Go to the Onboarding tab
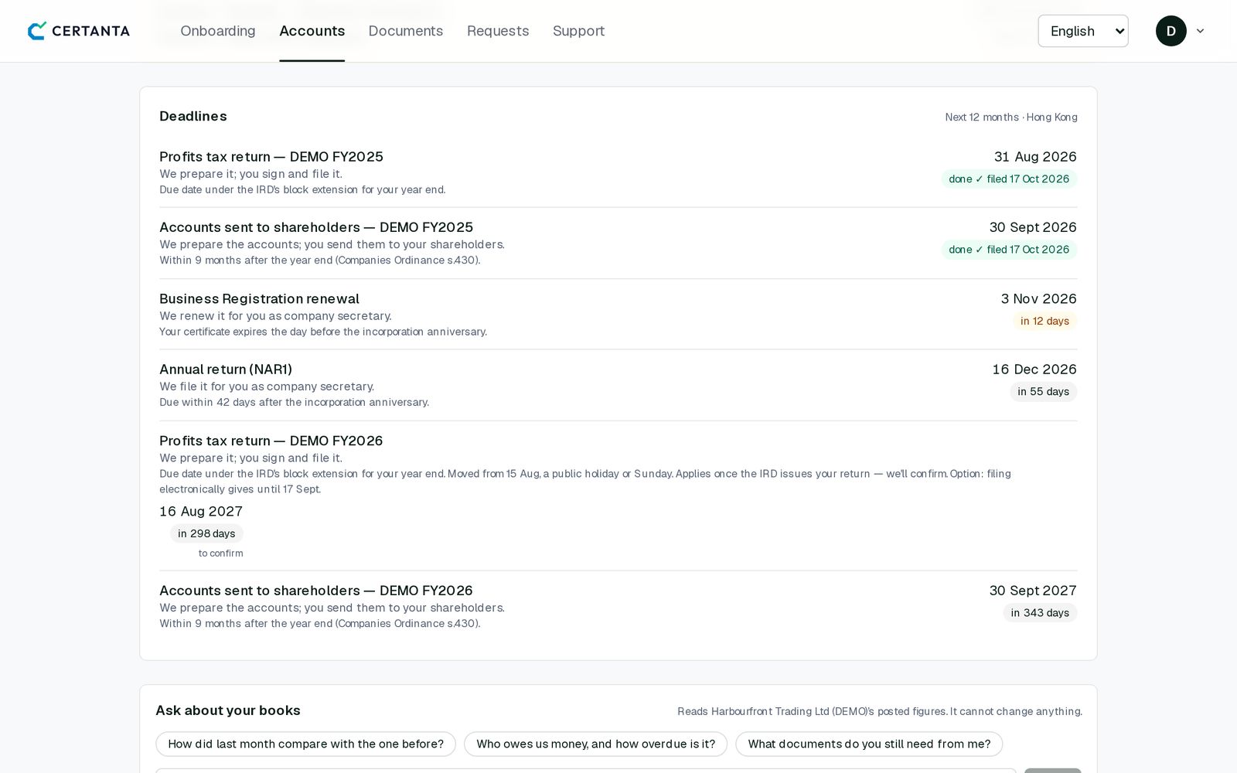The width and height of the screenshot is (1237, 773). pyautogui.click(x=218, y=31)
